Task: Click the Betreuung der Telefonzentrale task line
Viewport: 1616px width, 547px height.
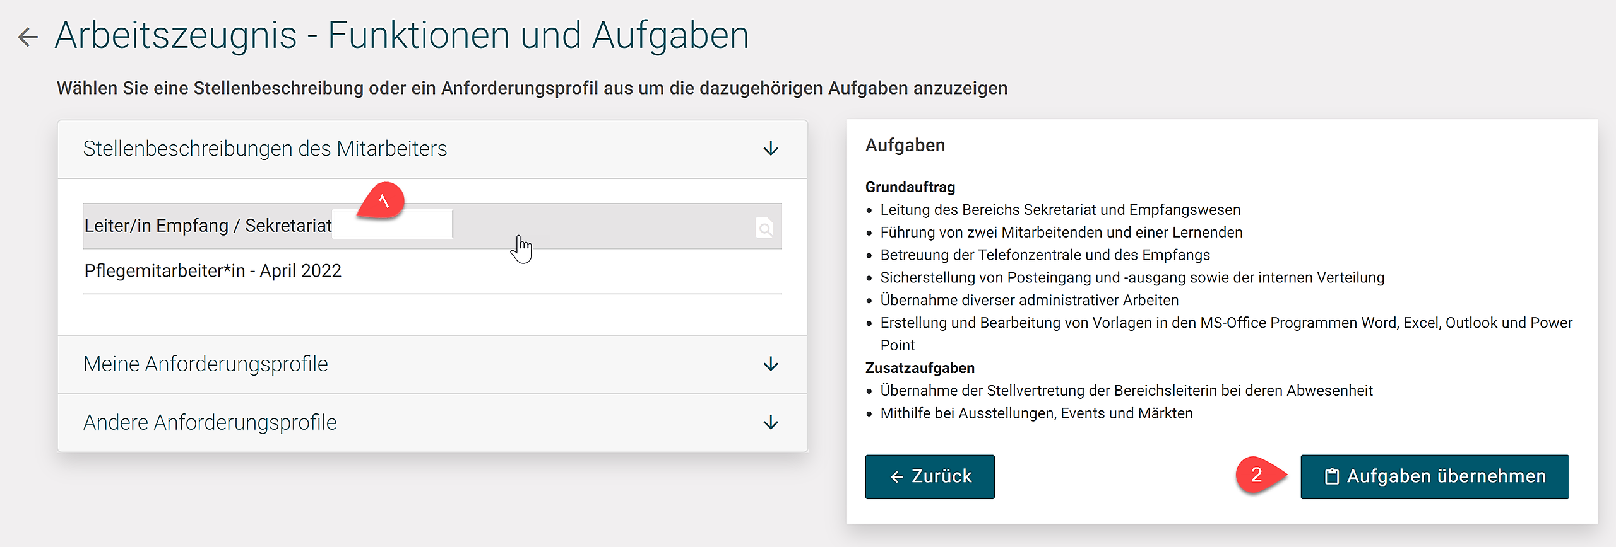Action: click(x=1045, y=255)
